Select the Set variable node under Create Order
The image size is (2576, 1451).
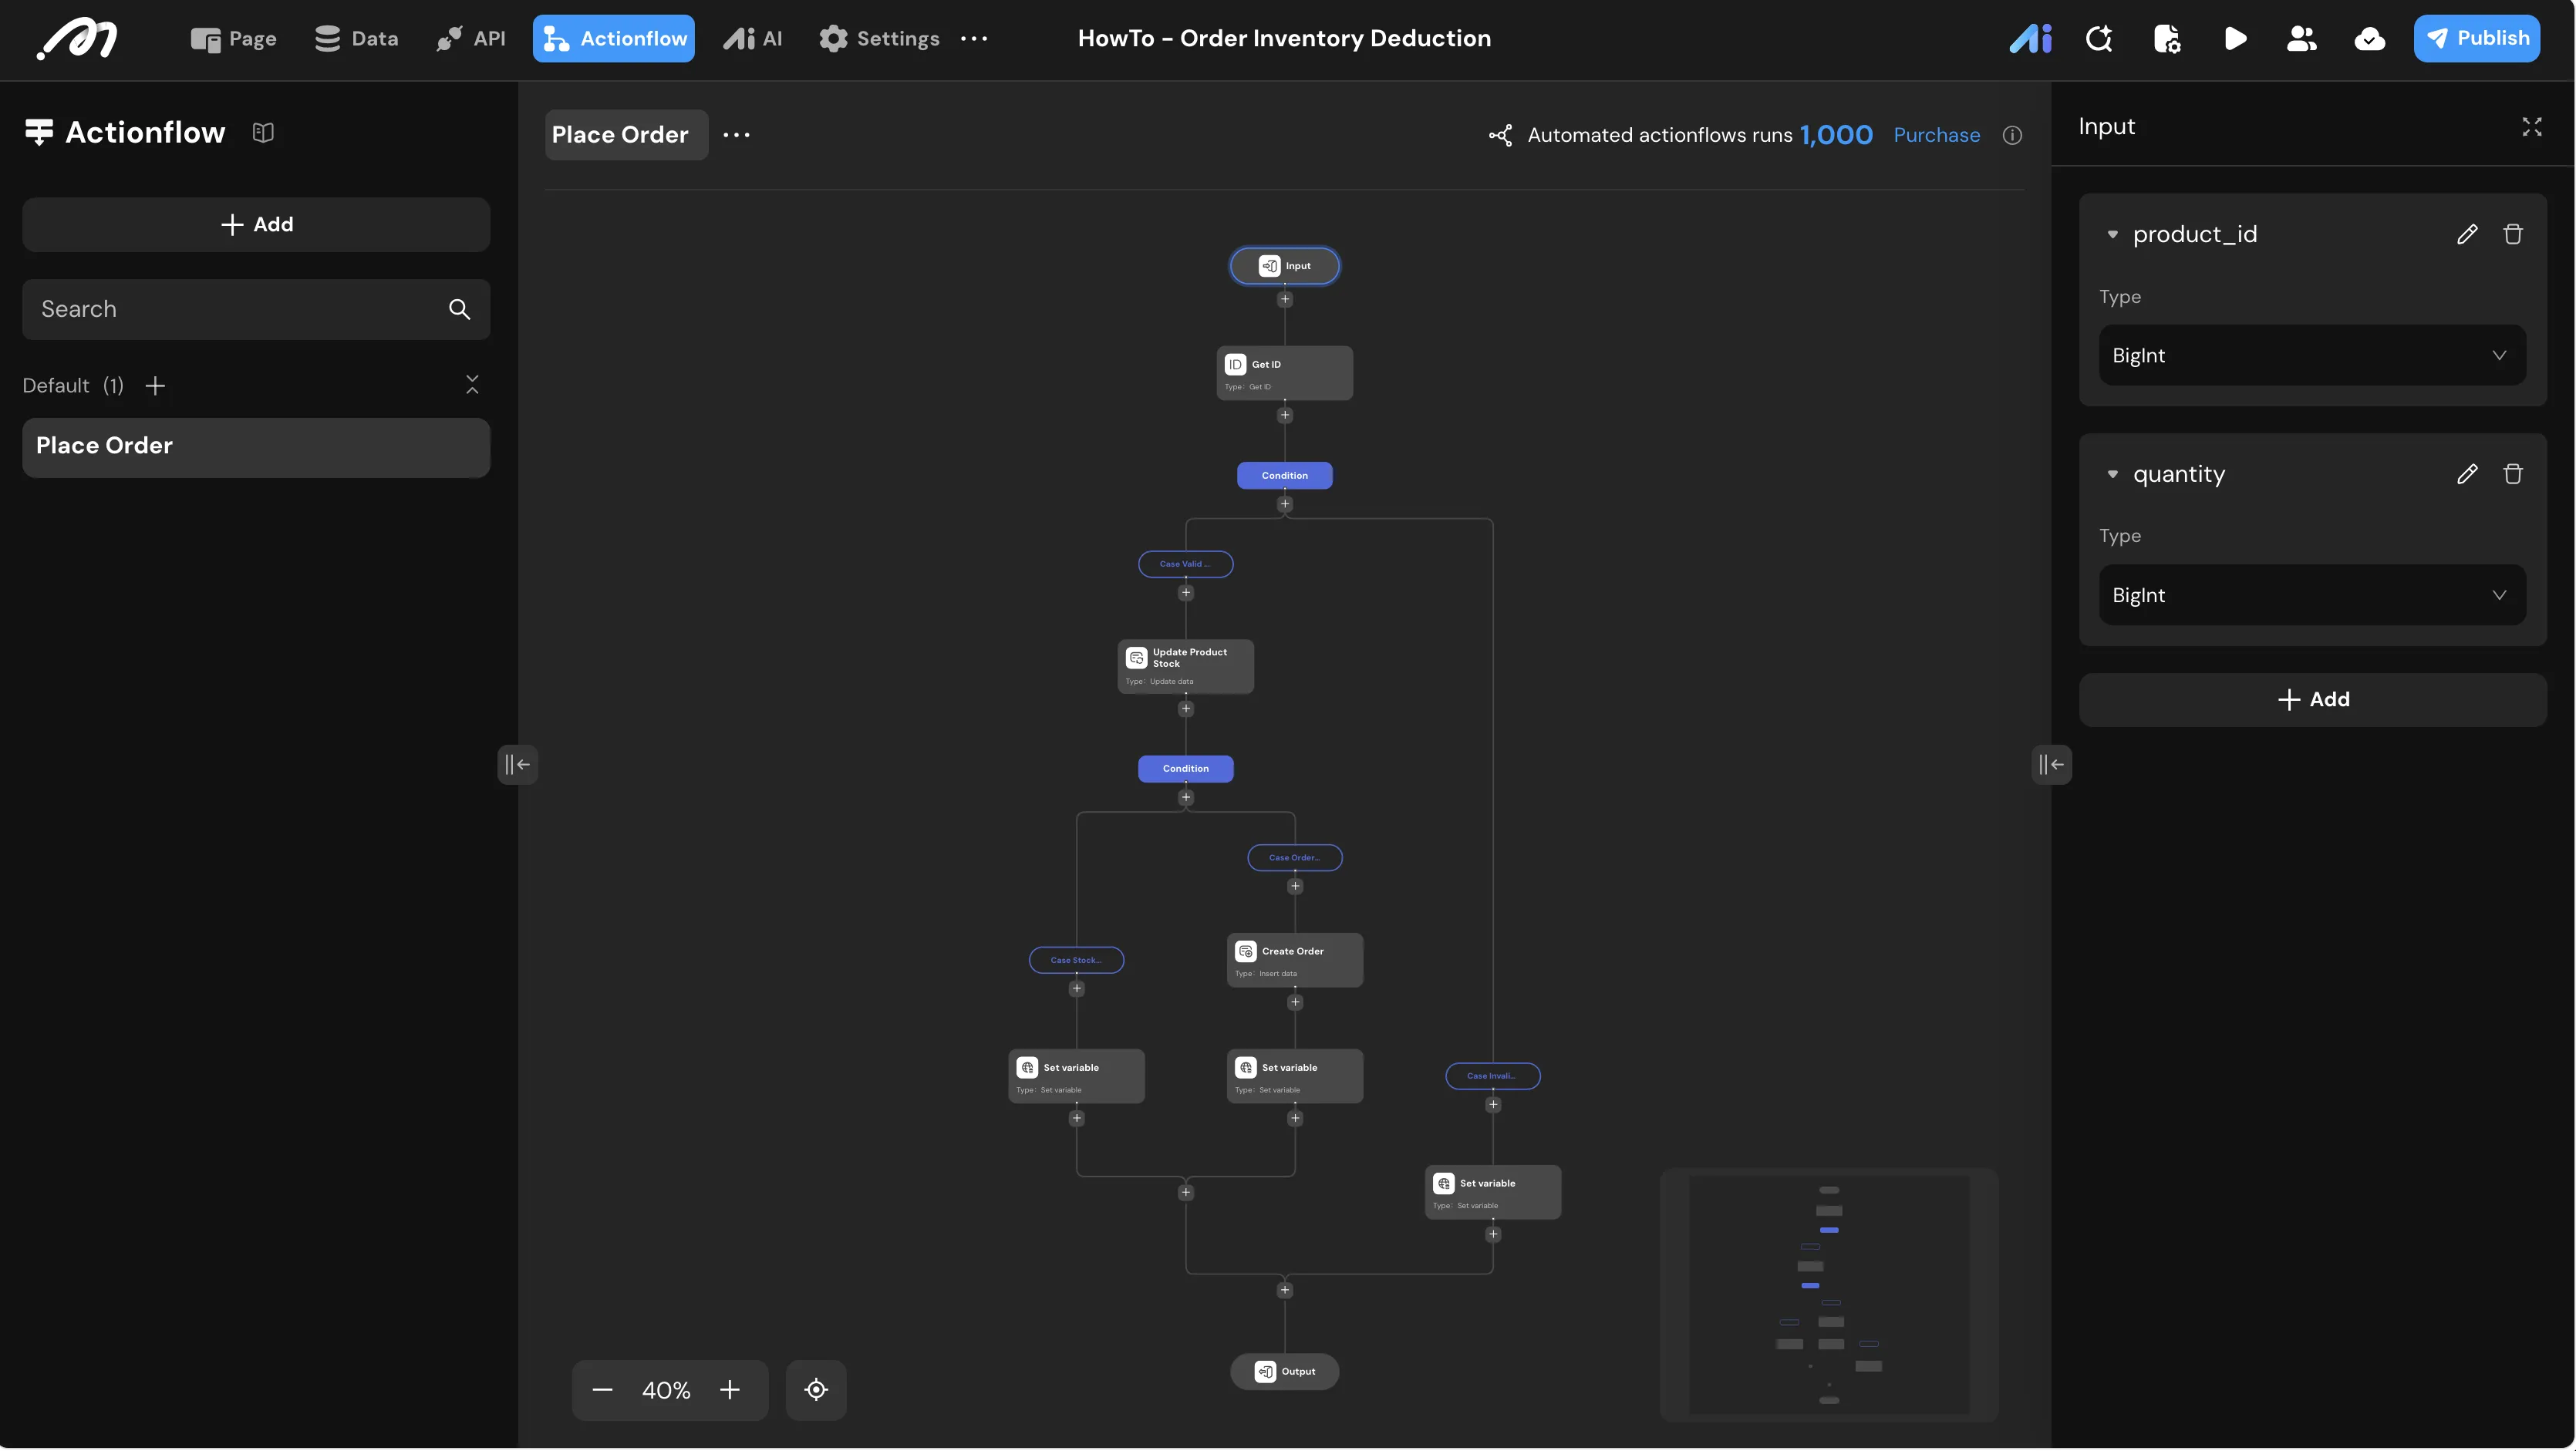(1295, 1077)
